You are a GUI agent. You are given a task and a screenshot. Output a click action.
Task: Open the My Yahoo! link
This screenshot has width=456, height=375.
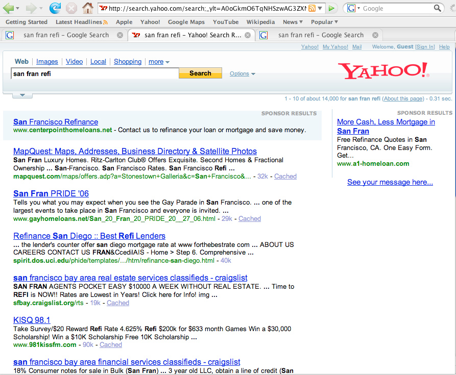(x=335, y=47)
